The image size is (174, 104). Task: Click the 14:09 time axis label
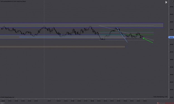[3, 101]
